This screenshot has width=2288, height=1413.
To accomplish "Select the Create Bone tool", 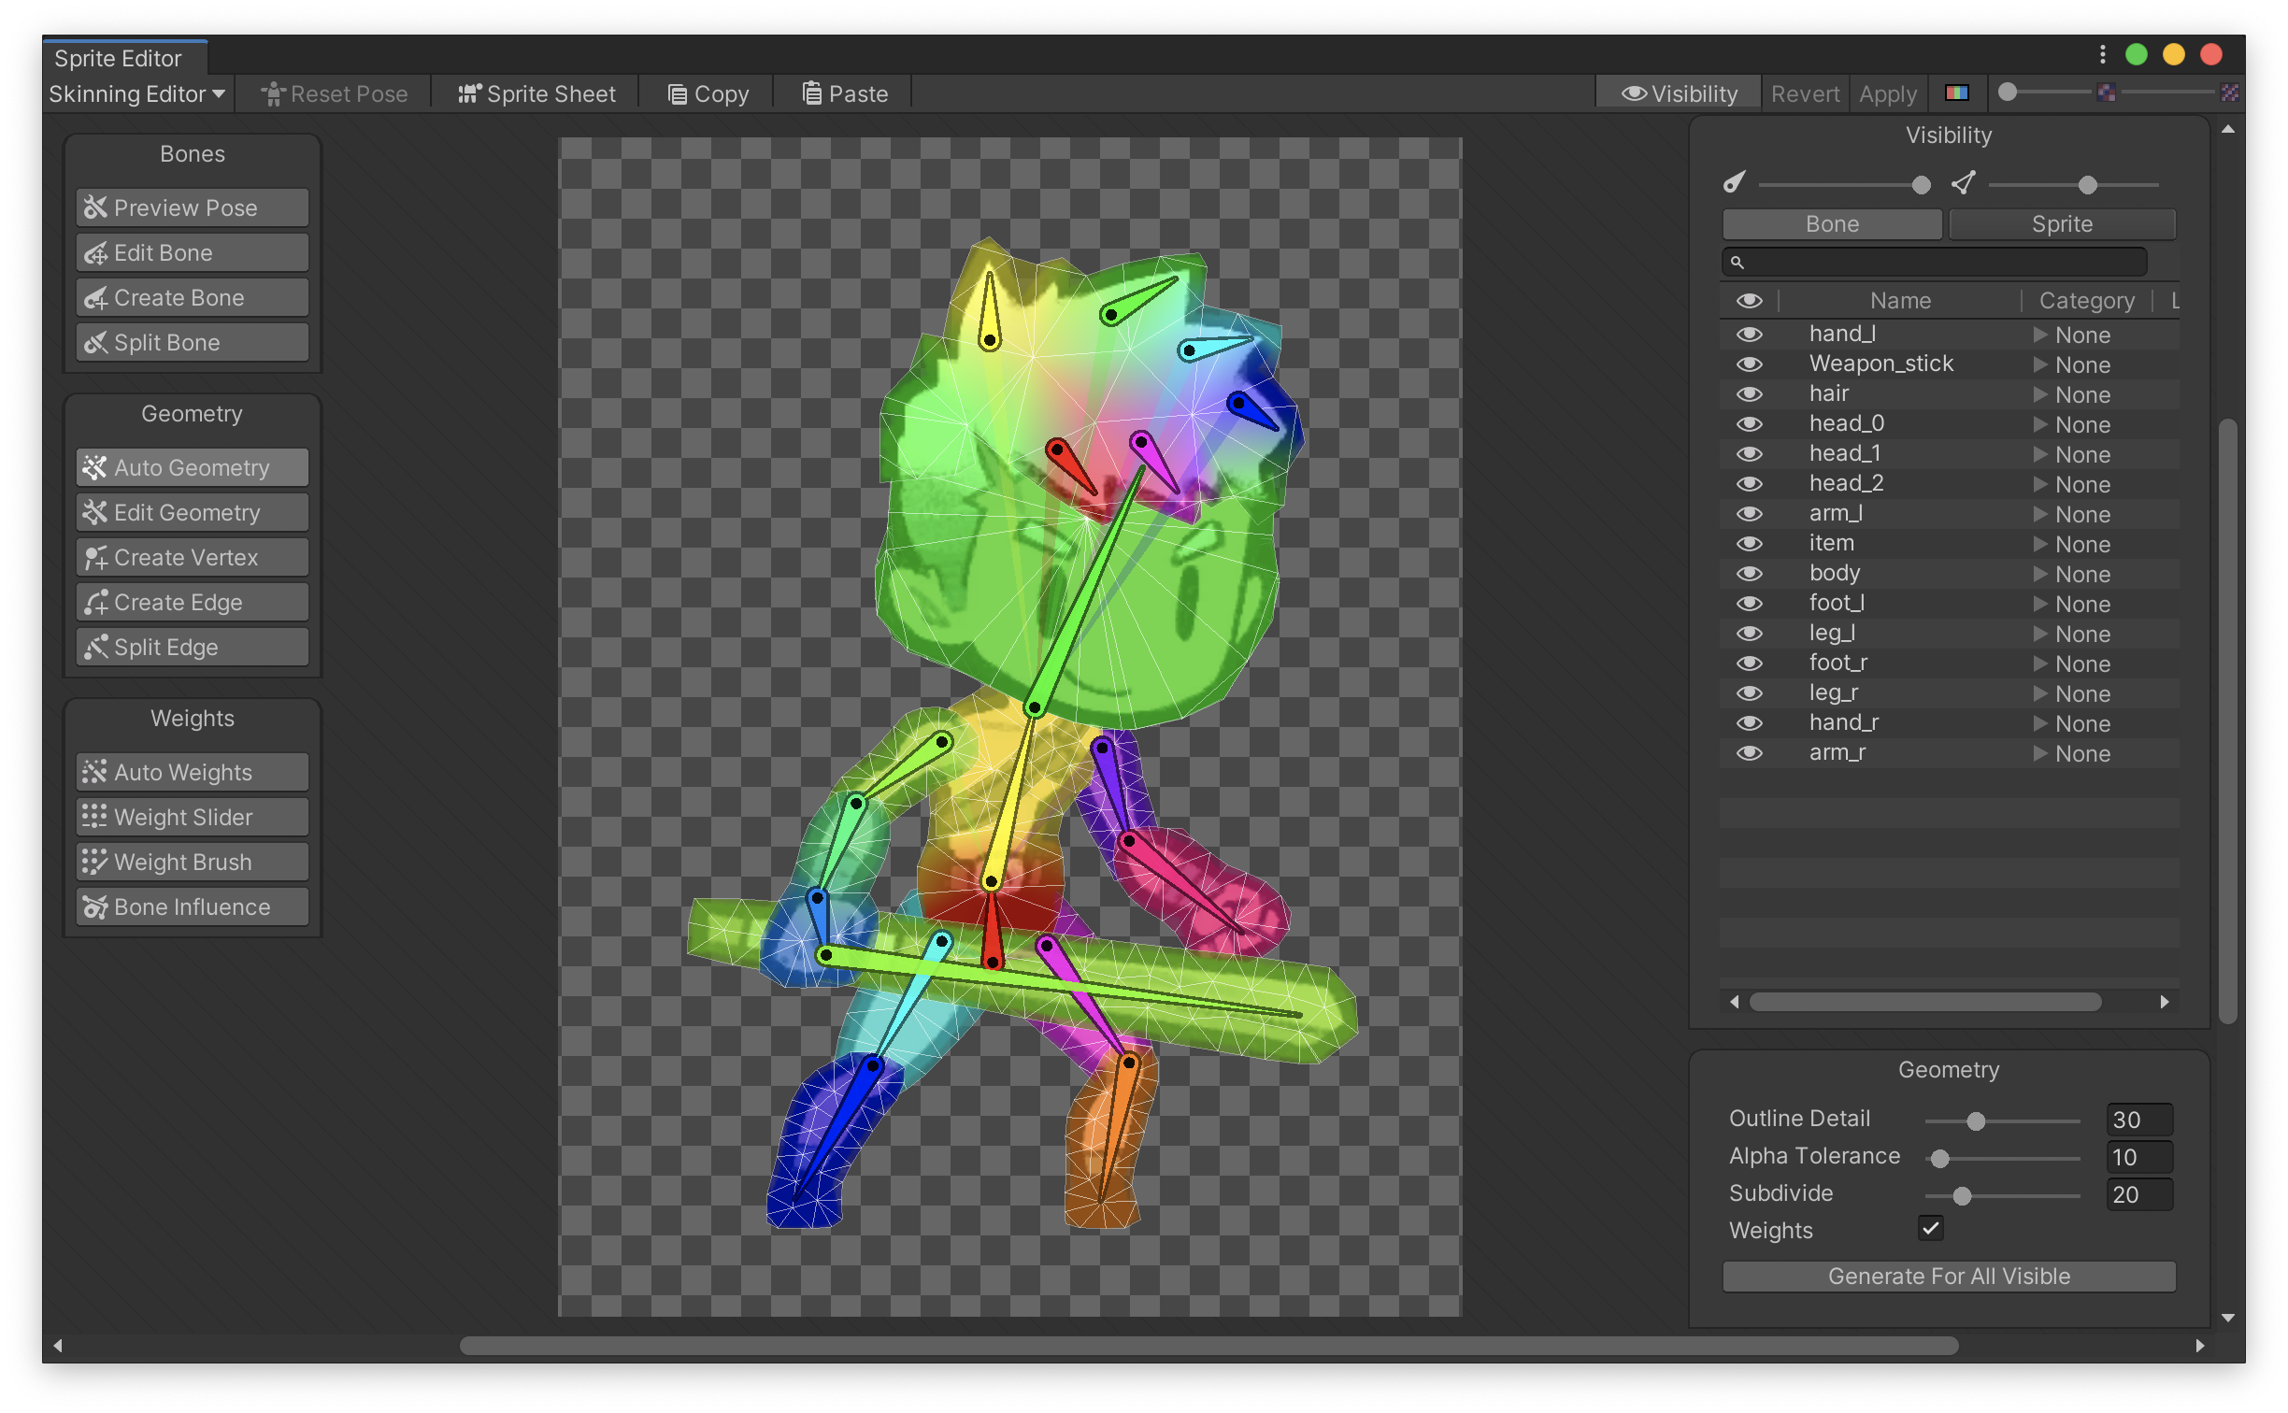I will tap(191, 297).
